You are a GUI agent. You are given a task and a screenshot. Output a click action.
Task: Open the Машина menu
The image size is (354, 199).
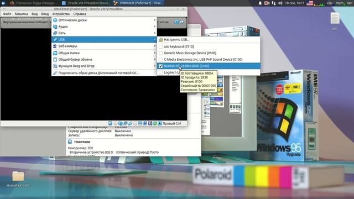21,14
